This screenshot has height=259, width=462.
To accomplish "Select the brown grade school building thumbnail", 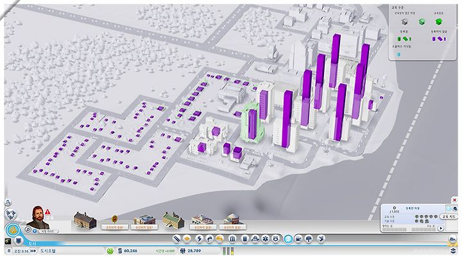I will (x=85, y=220).
